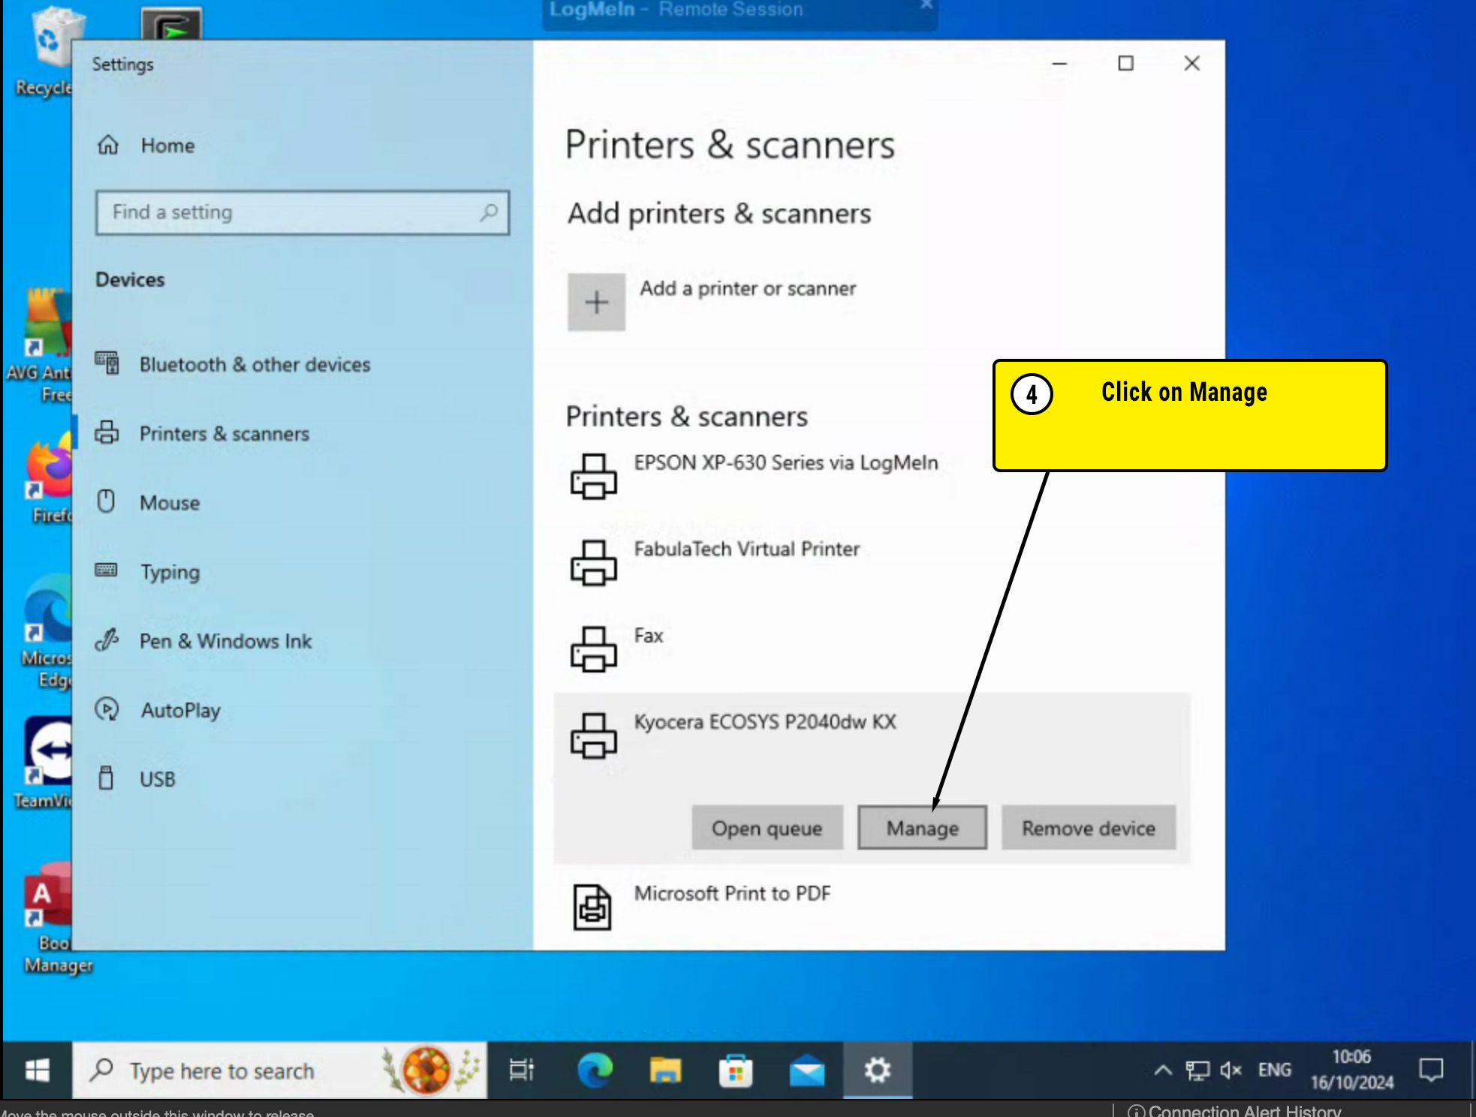The width and height of the screenshot is (1476, 1117).
Task: Click the USB sidebar icon
Action: (x=106, y=778)
